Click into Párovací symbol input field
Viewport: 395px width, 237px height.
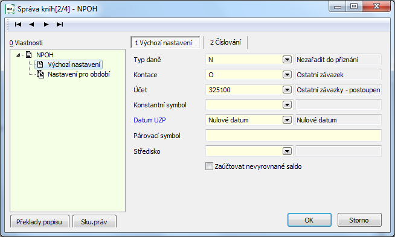pos(293,136)
